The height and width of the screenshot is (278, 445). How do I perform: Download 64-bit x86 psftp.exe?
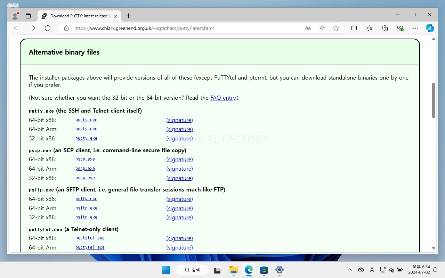click(86, 199)
